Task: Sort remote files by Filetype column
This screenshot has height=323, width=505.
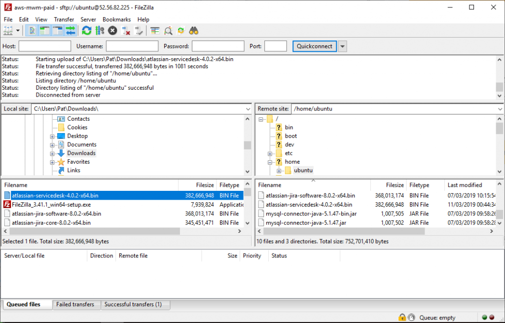Action: (426, 185)
